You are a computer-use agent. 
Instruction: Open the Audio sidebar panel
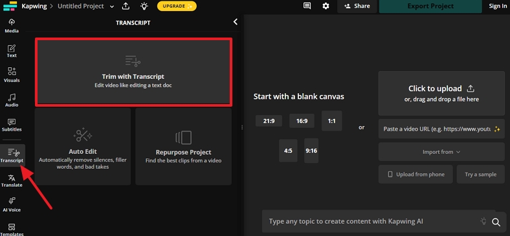tap(12, 100)
